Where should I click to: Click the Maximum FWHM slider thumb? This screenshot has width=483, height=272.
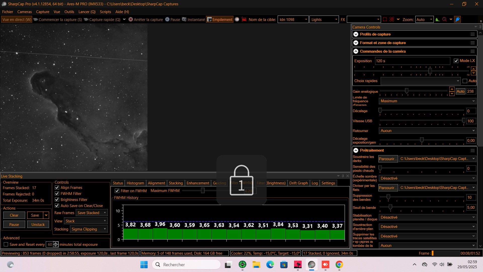tap(203, 191)
